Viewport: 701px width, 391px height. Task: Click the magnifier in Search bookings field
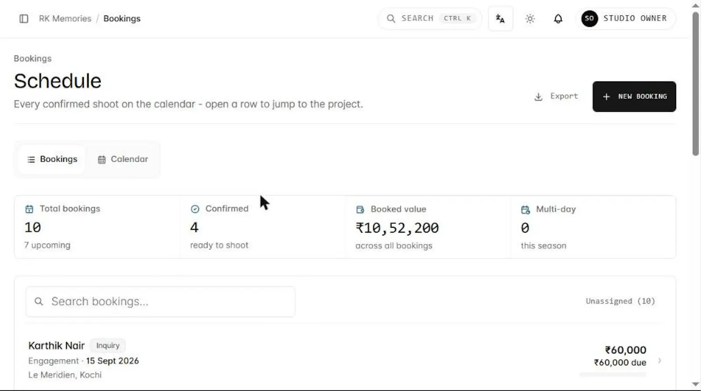coord(39,301)
